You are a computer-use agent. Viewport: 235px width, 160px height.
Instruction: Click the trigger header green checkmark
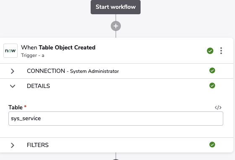coord(210,51)
